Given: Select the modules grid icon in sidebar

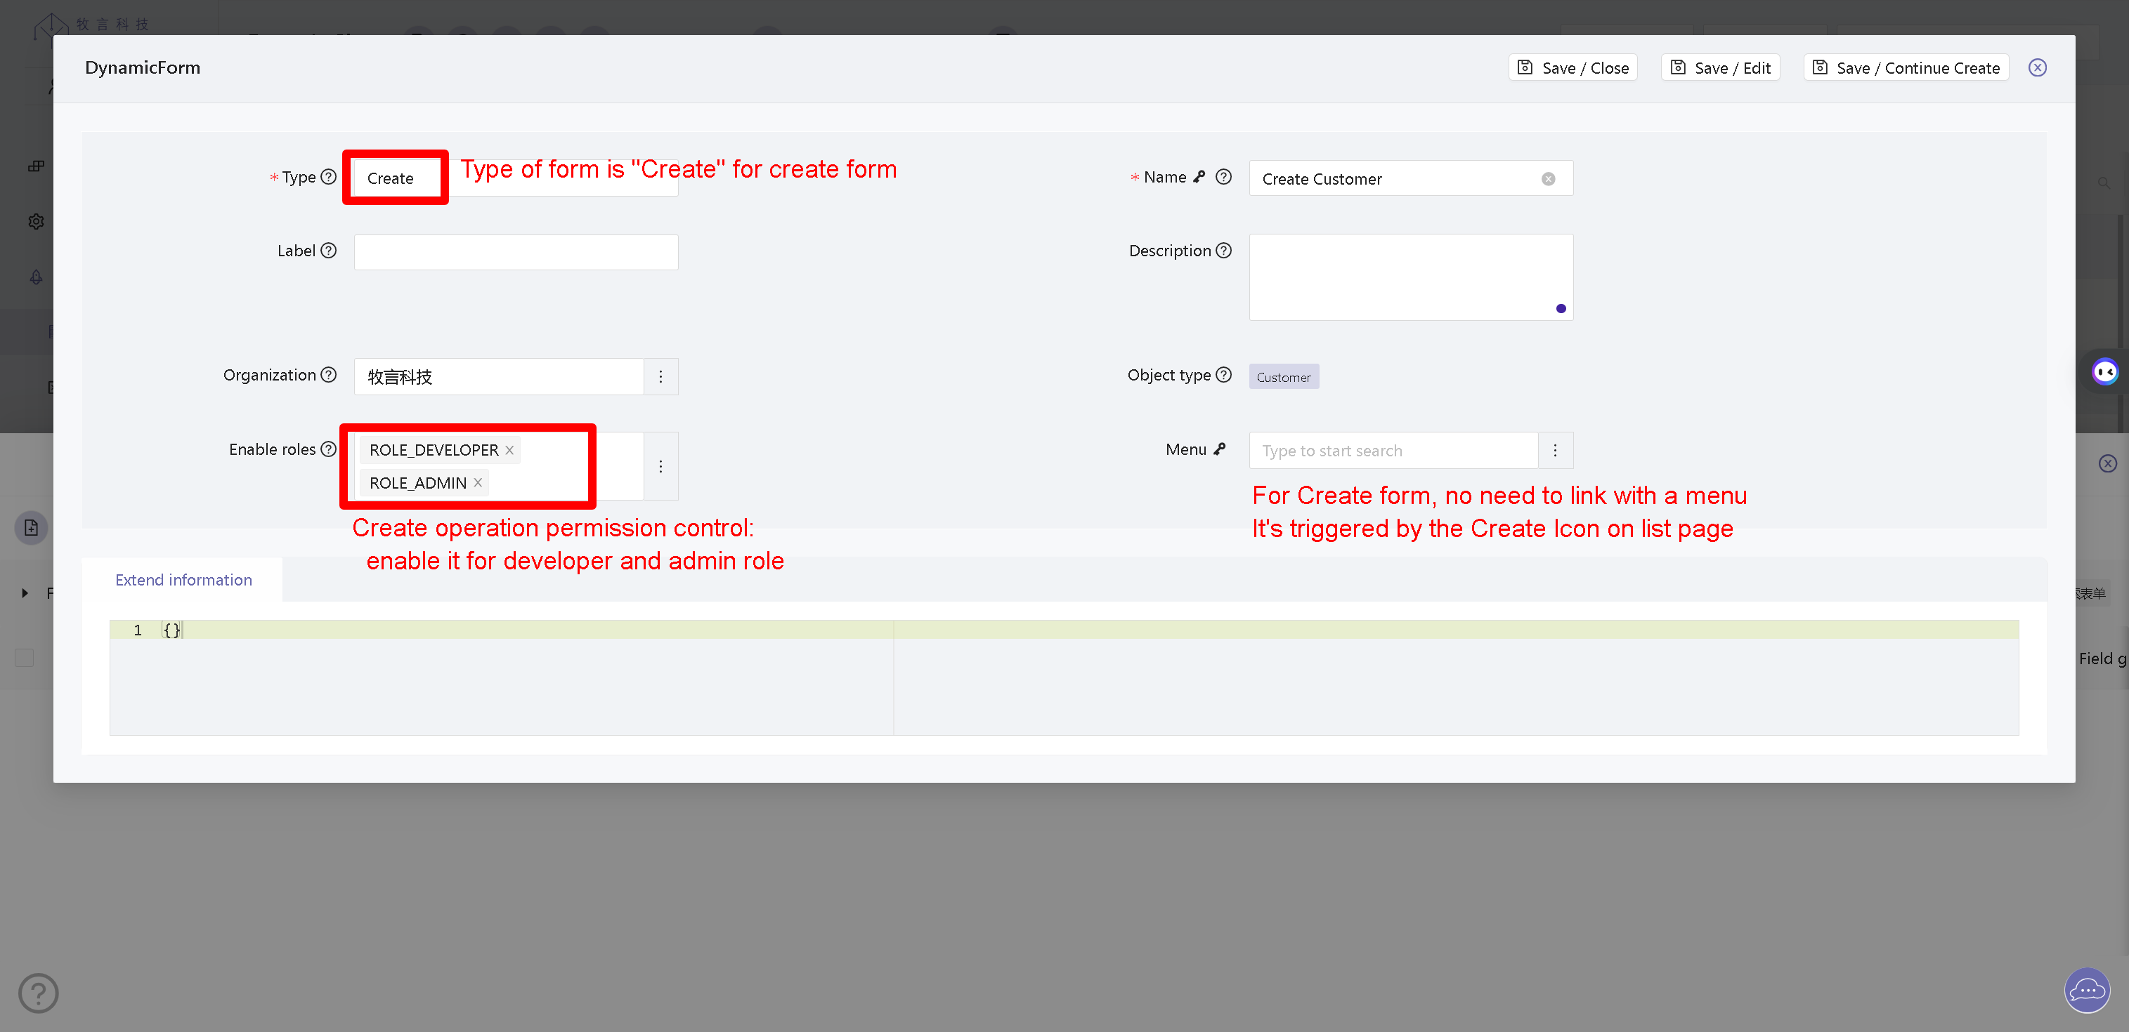Looking at the screenshot, I should click(37, 165).
